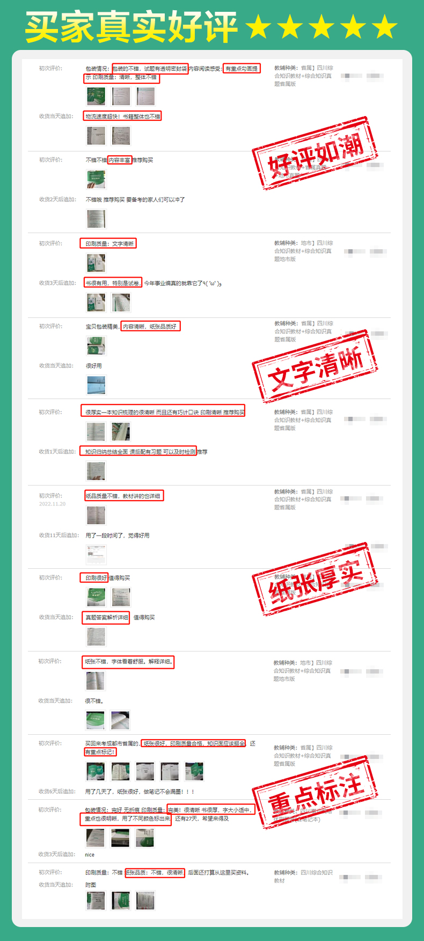Open the thumbnail below 知识归纳总结全面 follow-up review
The image size is (424, 941).
pyautogui.click(x=96, y=471)
